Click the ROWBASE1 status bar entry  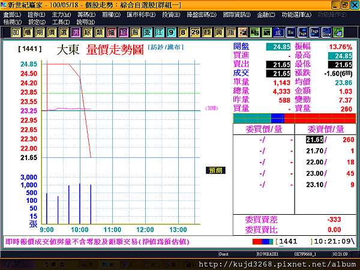pyautogui.click(x=267, y=254)
